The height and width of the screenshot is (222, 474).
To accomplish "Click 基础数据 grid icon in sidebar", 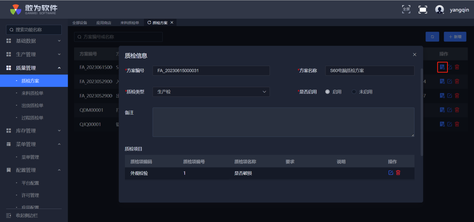I will [9, 41].
